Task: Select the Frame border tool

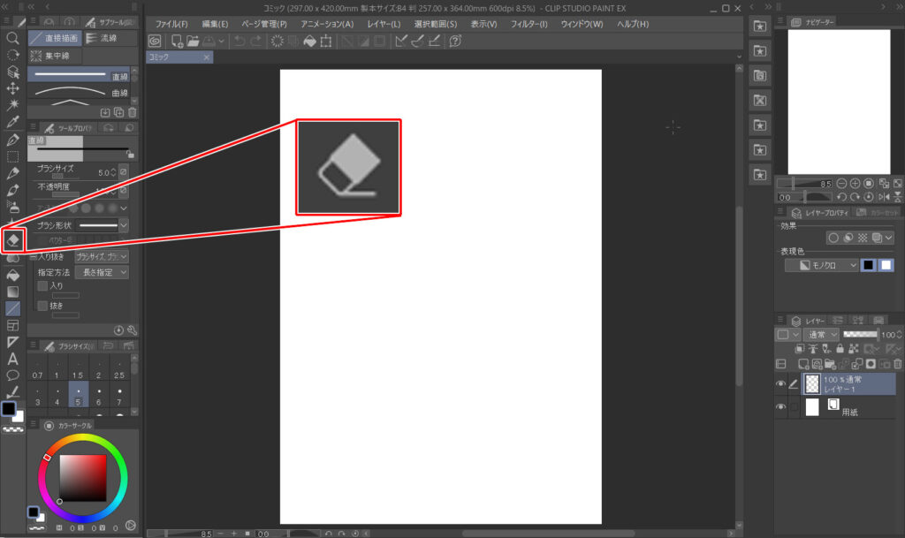Action: pos(12,325)
